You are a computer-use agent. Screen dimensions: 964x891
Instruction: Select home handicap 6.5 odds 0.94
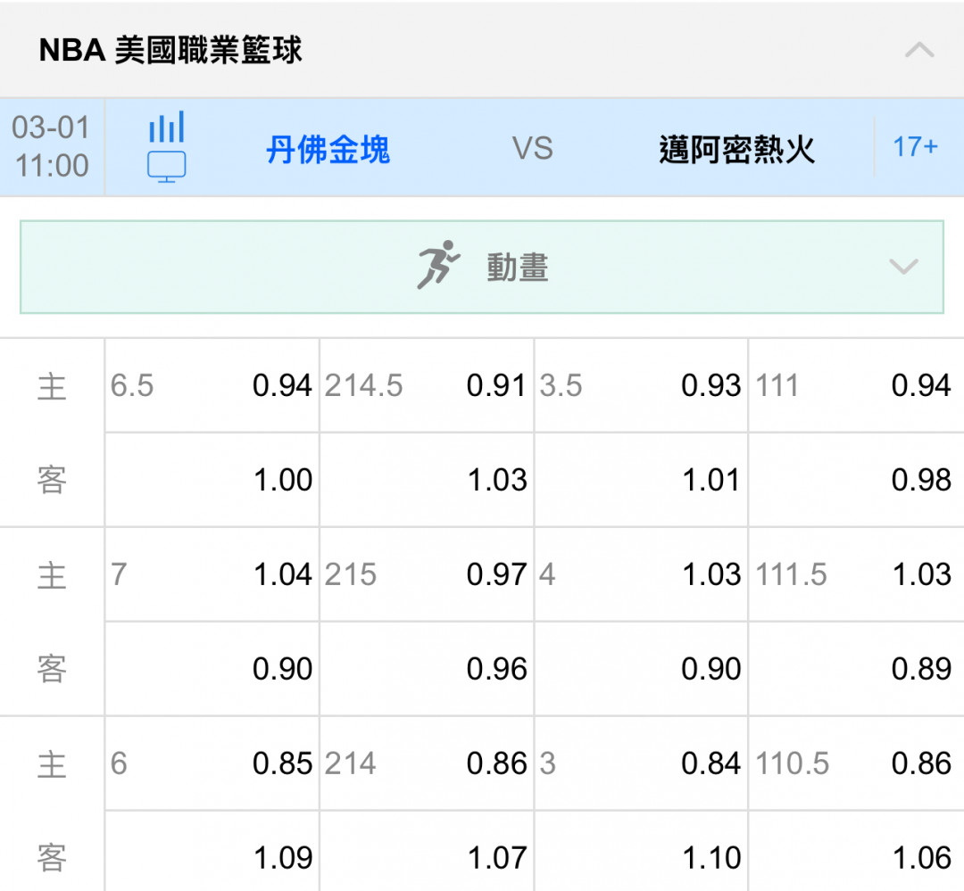coord(212,385)
